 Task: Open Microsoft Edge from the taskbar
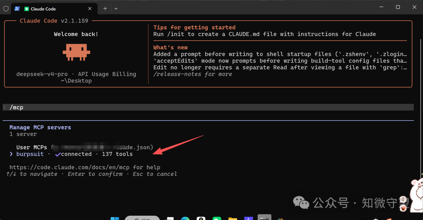pyautogui.click(x=185, y=218)
